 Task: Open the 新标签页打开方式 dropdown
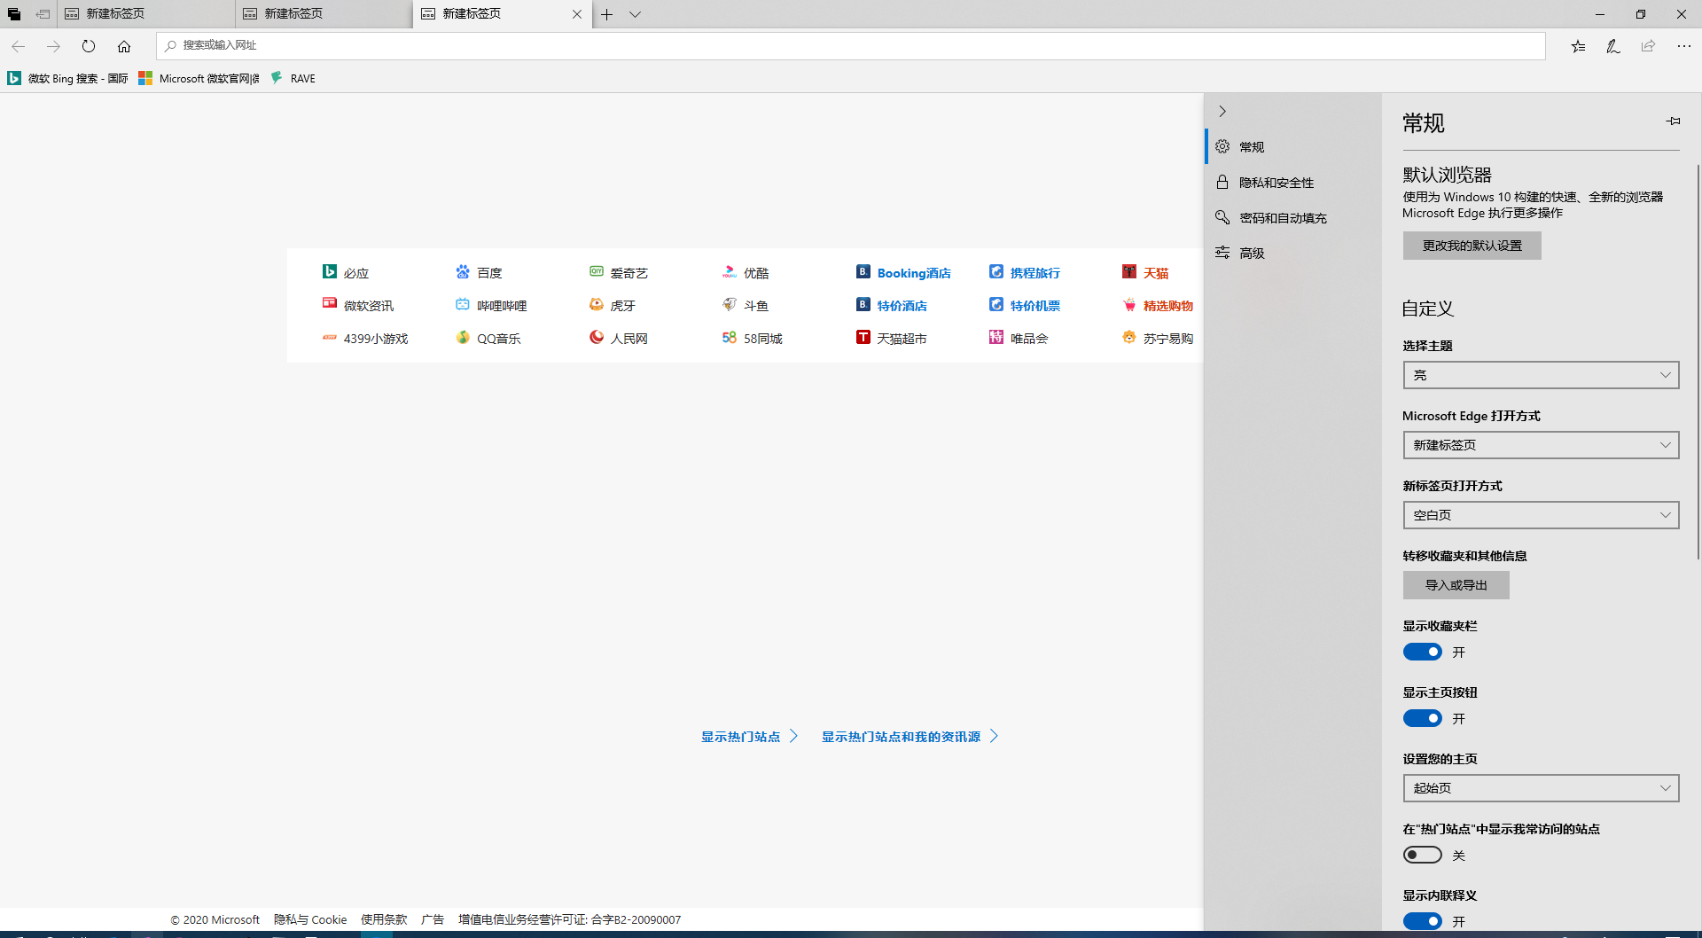[x=1541, y=515]
